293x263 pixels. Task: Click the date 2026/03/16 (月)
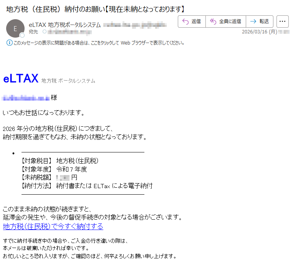point(260,32)
